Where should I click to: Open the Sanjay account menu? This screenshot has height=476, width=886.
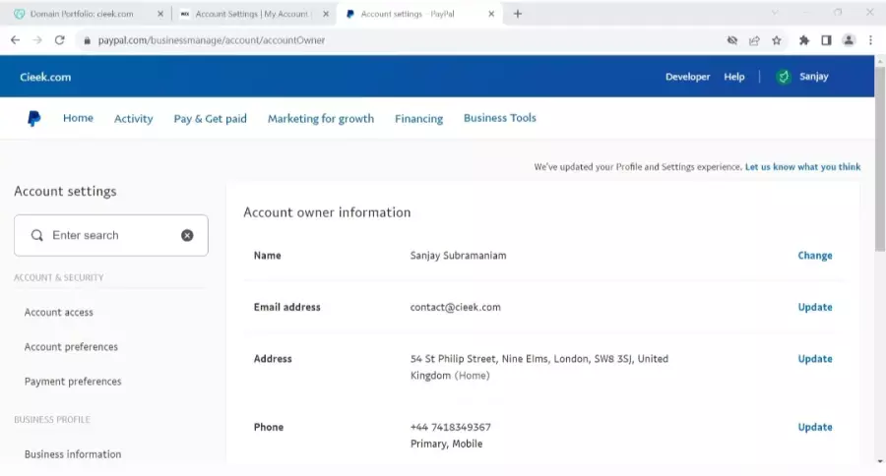click(x=814, y=77)
